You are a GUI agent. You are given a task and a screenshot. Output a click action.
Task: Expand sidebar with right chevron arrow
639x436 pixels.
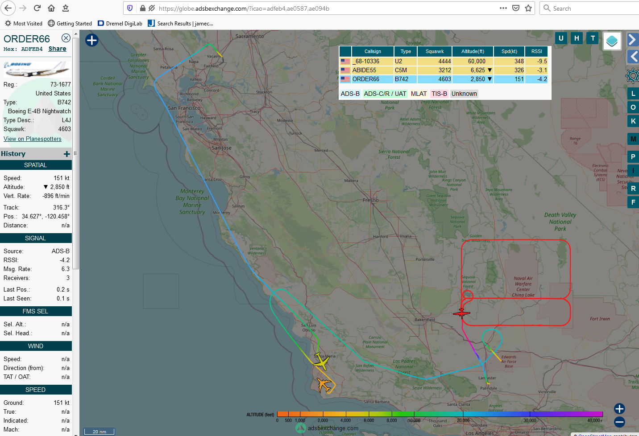click(632, 40)
